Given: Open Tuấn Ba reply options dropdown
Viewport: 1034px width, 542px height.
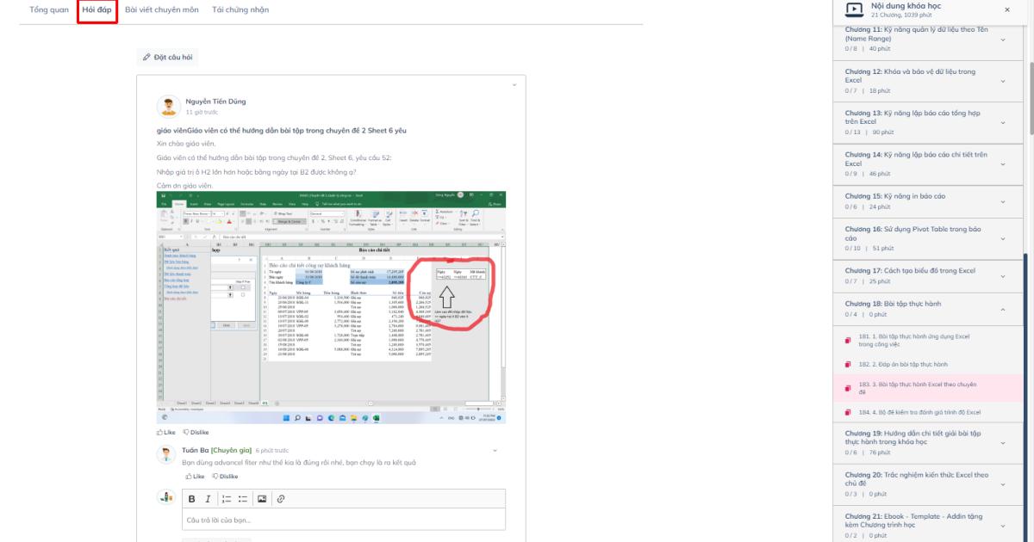Looking at the screenshot, I should click(495, 450).
